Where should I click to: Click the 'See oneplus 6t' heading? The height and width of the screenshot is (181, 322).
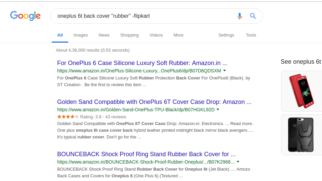[x=301, y=62]
